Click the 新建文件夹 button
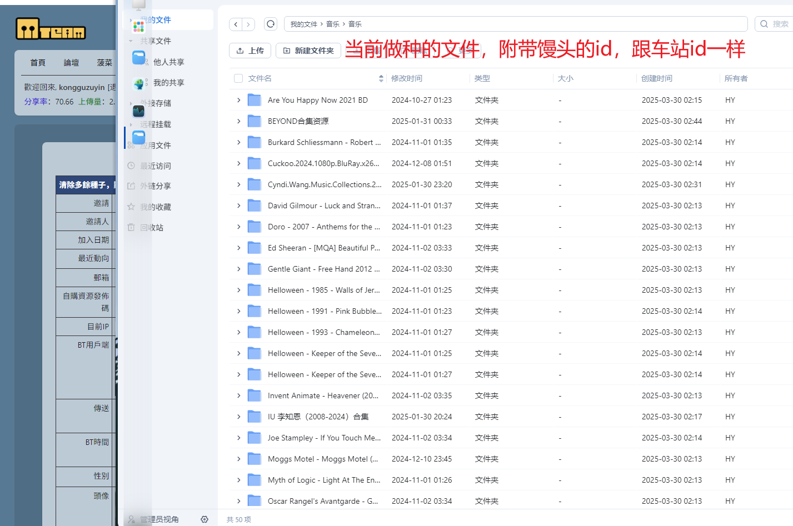The width and height of the screenshot is (793, 526). [x=308, y=51]
